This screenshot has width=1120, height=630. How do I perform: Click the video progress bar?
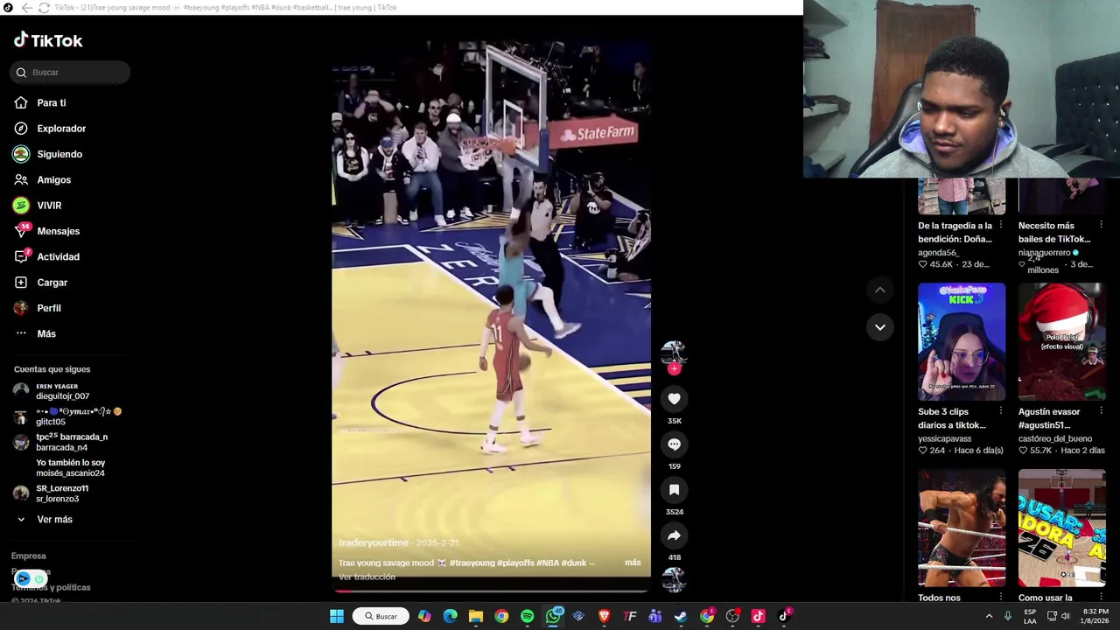click(x=491, y=591)
